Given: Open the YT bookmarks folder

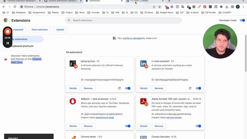Looking at the screenshot, I should [x=6, y=12].
